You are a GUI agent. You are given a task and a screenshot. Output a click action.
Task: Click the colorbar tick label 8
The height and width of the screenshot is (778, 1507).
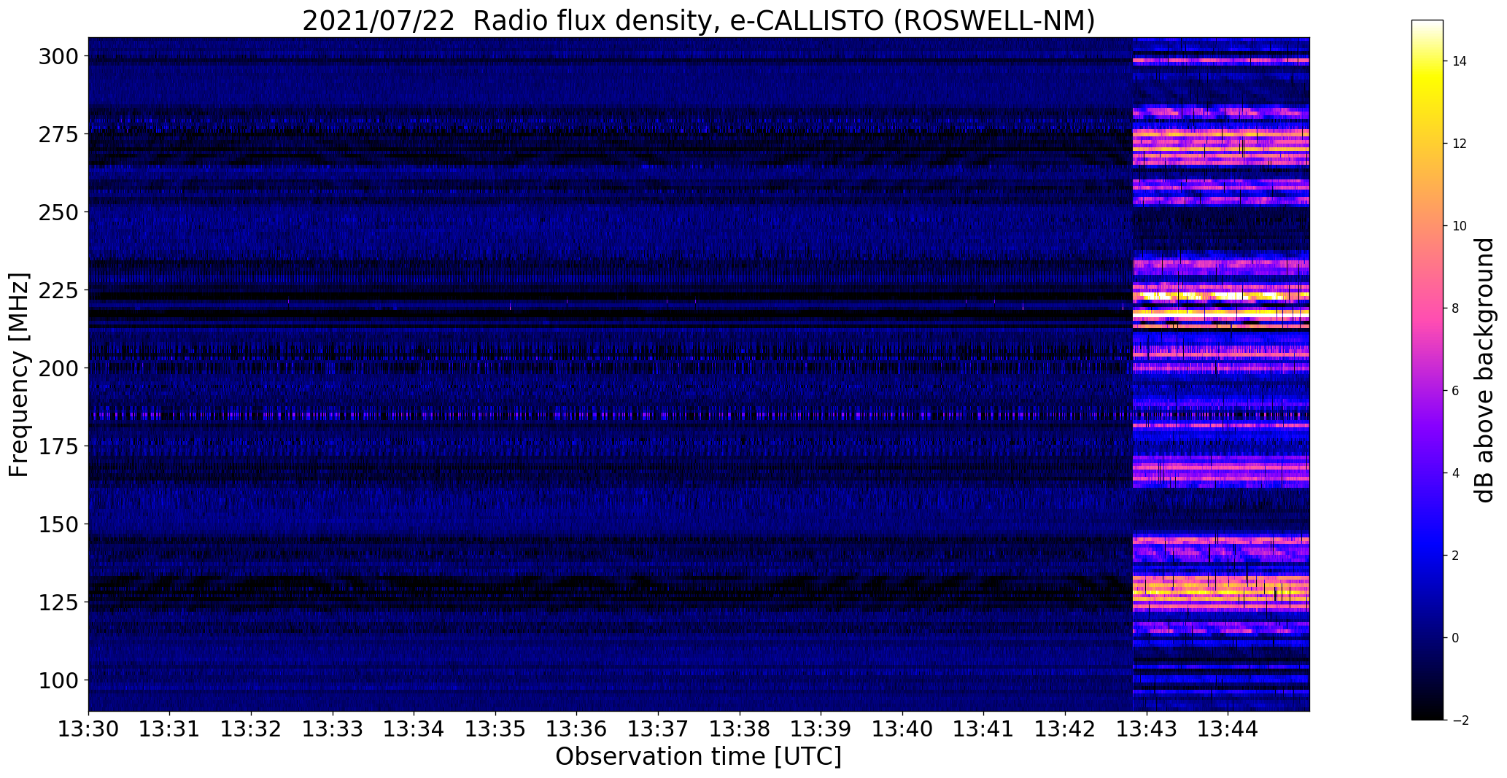pyautogui.click(x=1455, y=308)
